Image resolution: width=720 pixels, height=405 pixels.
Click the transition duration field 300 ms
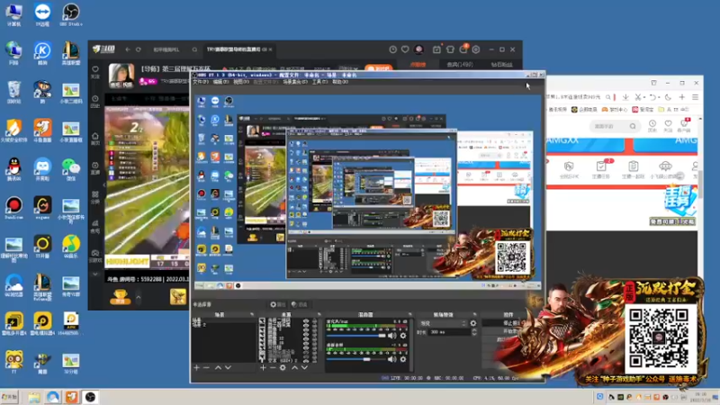pos(449,332)
